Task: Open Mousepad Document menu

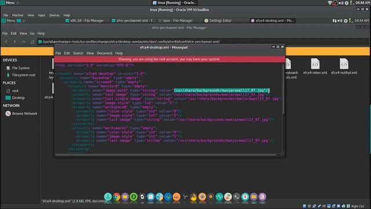Action: (x=104, y=53)
